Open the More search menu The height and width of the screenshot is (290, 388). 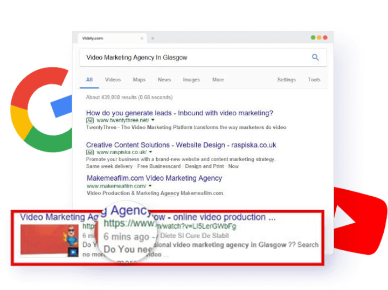click(218, 80)
